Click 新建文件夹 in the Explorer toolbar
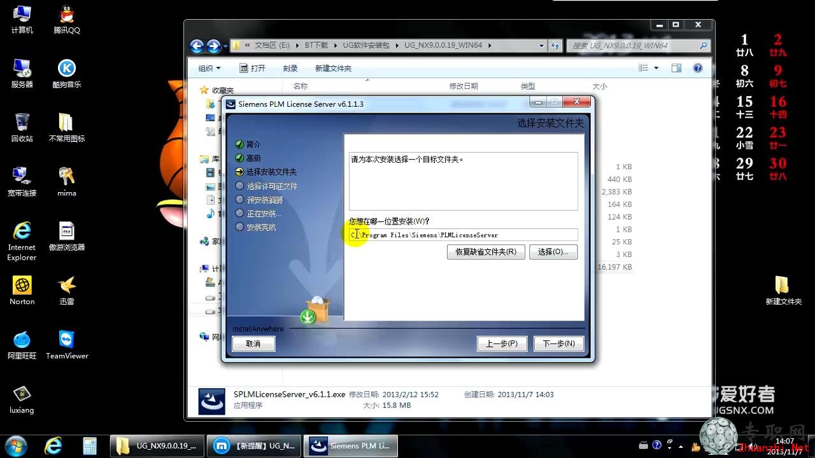 pos(333,68)
